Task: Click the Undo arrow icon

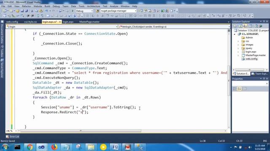Action: [x=46, y=11]
